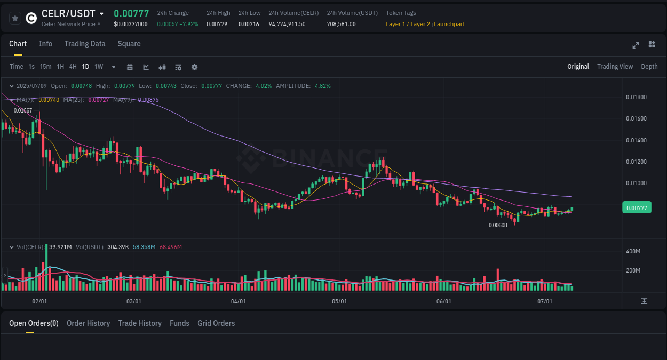Select the candlestick chart style icon
Viewport: 667px width, 360px height.
click(x=162, y=67)
